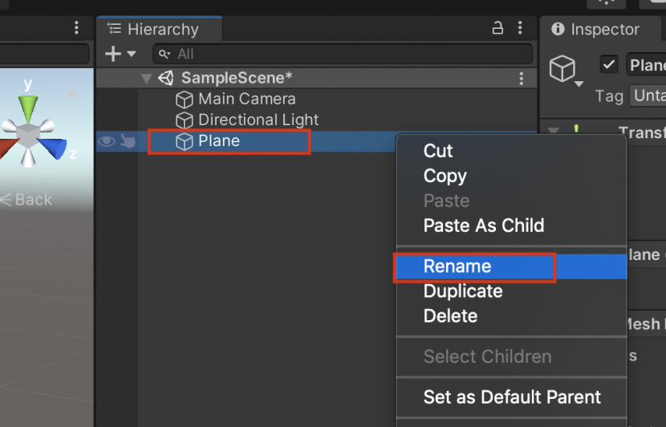Click the lock icon in the Hierarchy panel
The width and height of the screenshot is (666, 427).
pos(497,29)
